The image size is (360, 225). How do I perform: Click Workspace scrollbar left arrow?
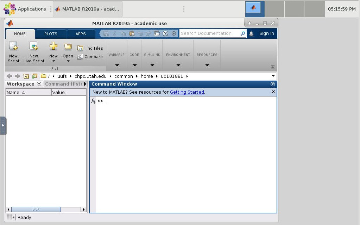[8, 210]
